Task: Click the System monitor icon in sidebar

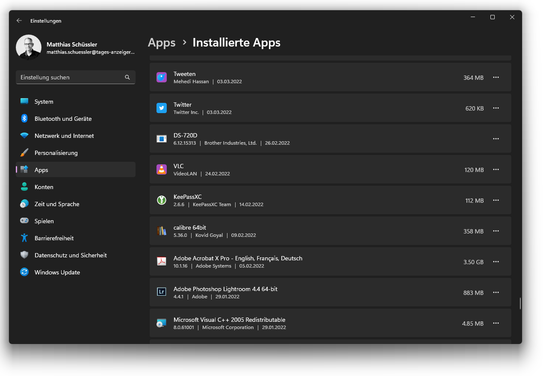Action: [24, 102]
